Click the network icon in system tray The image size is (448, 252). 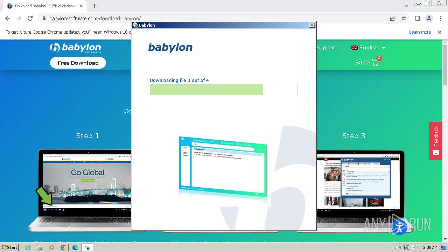(406, 247)
